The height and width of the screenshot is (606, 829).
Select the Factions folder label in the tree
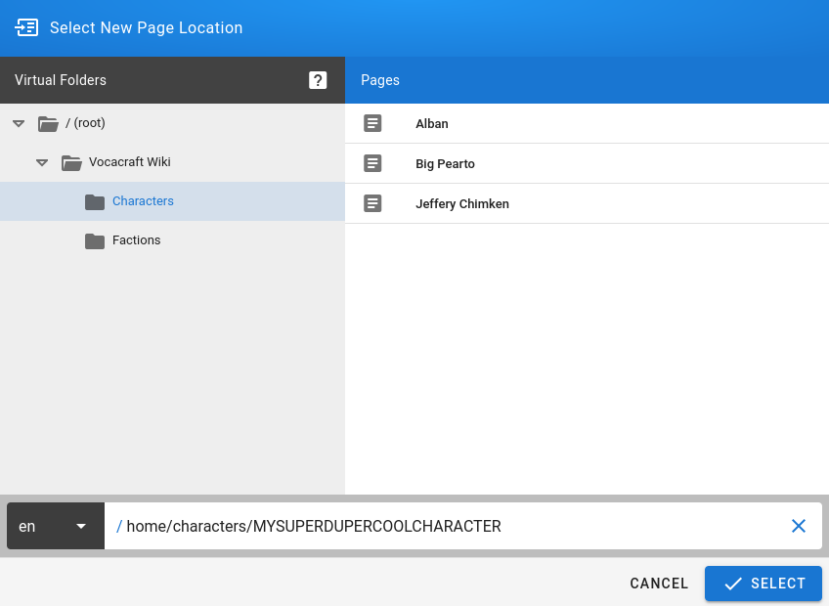point(136,240)
